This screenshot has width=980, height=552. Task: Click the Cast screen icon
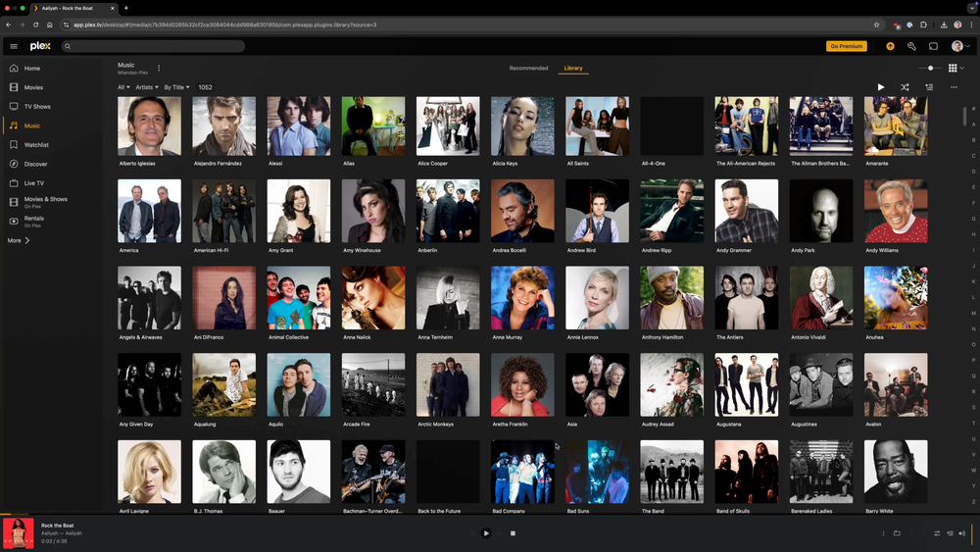pyautogui.click(x=933, y=46)
